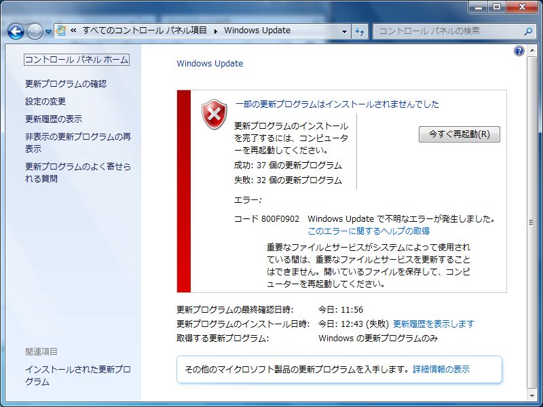Click 今すぐ再起動(R) button
The width and height of the screenshot is (543, 407).
(x=460, y=134)
